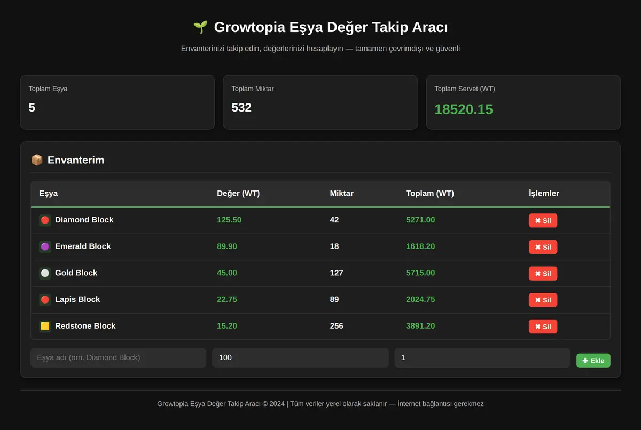
Task: Click the subtitle about tracking inventory
Action: [x=320, y=49]
